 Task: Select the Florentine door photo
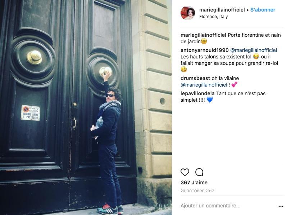86,107
